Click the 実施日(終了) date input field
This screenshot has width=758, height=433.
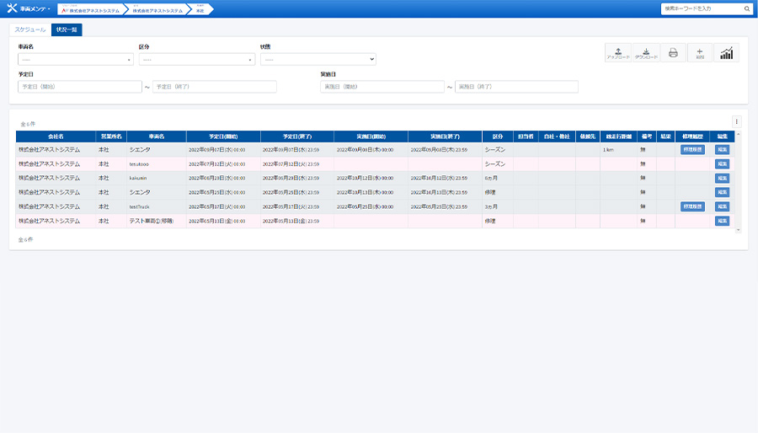[516, 87]
